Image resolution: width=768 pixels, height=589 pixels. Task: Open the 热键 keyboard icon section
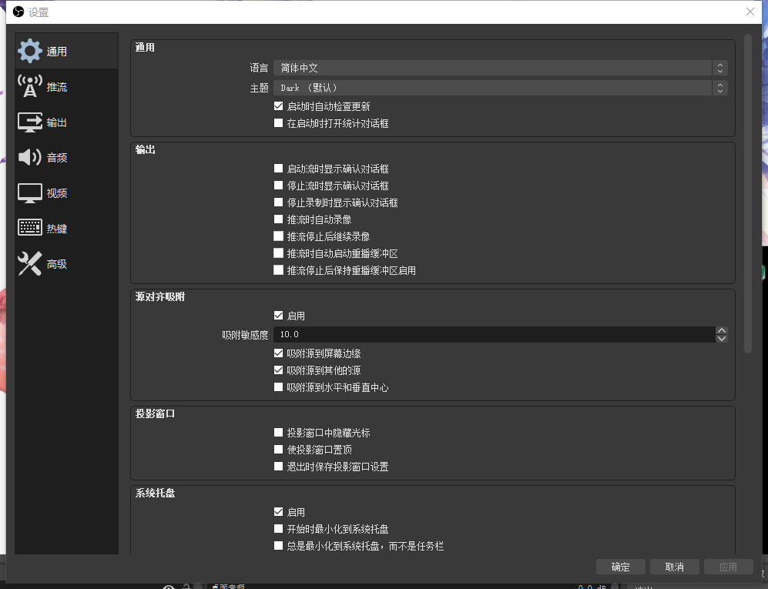[30, 228]
